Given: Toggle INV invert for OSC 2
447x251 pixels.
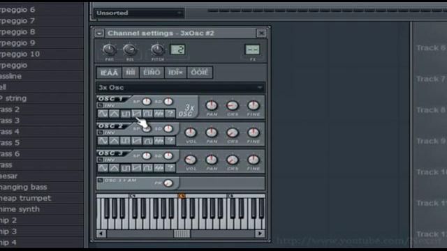Looking at the screenshot, I should (100, 132).
